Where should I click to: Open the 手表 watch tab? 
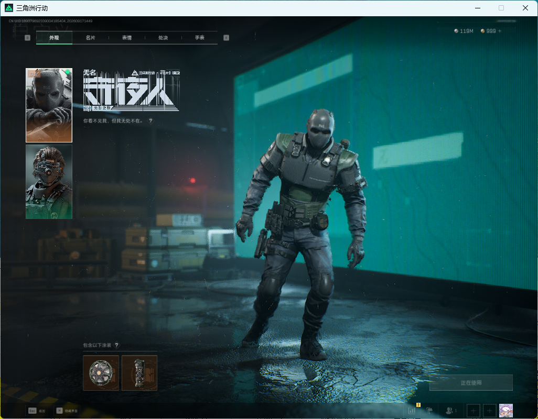199,38
